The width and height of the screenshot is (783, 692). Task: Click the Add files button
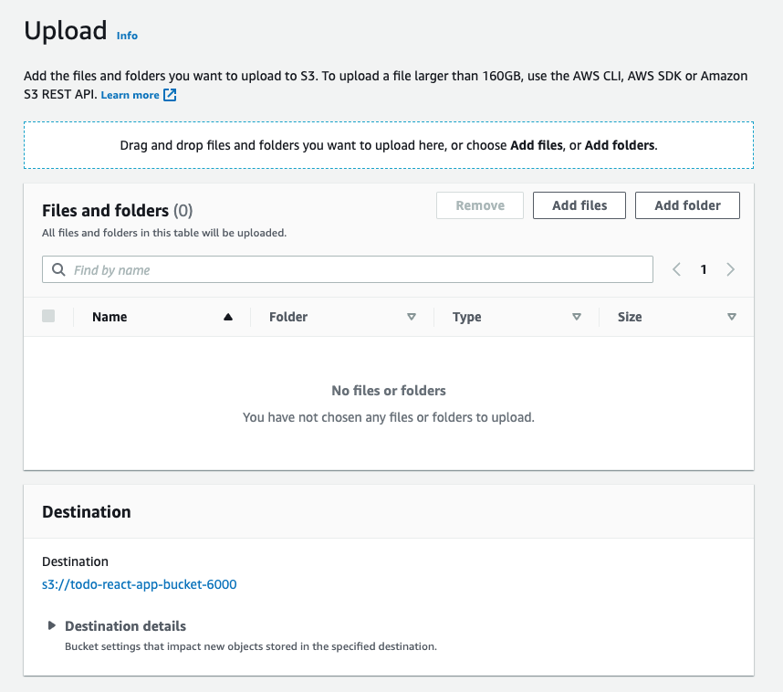coord(579,205)
